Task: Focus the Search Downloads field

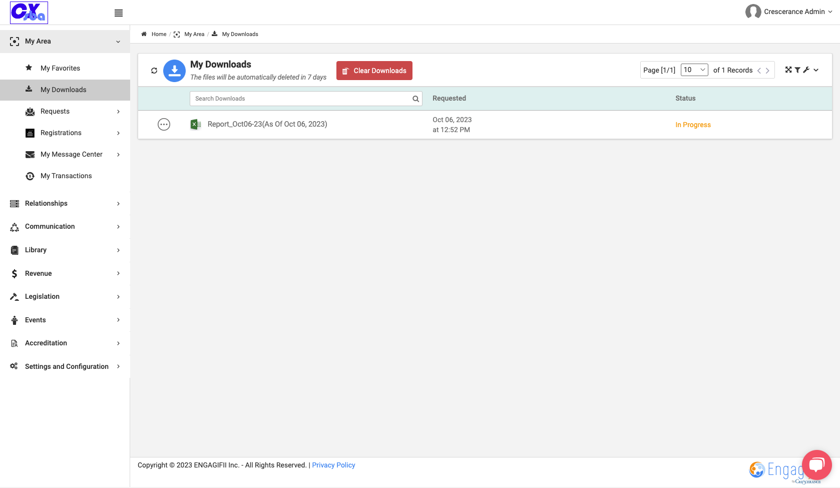Action: pyautogui.click(x=306, y=99)
